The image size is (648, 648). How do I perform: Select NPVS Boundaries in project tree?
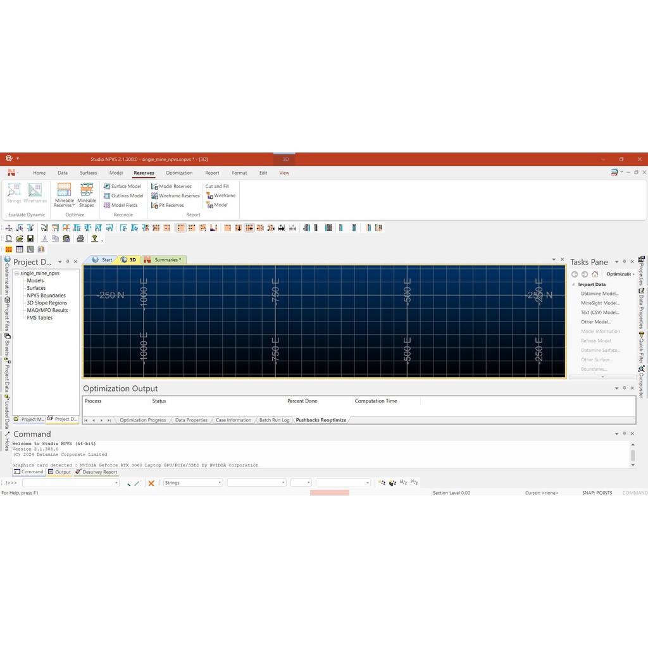pyautogui.click(x=46, y=296)
